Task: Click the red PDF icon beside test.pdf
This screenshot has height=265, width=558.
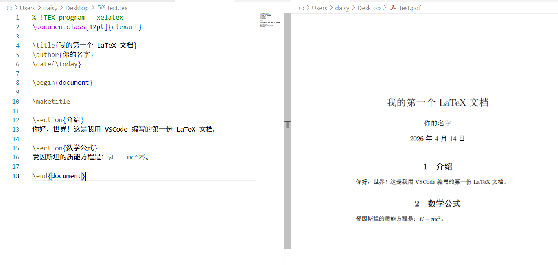Action: (x=393, y=8)
